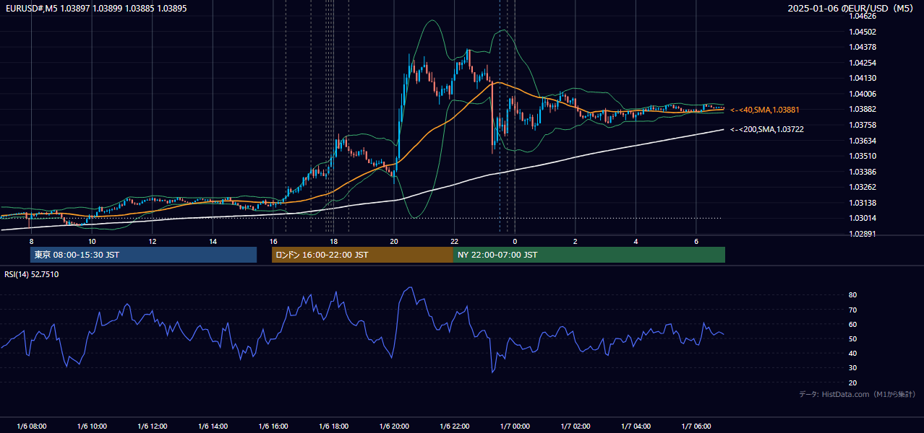Screen dimensions: 924x433
Task: Click the 1.03510 price axis label
Action: coord(863,156)
